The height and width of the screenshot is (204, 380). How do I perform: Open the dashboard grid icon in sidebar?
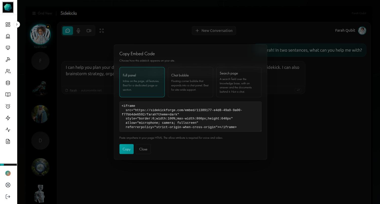tap(8, 25)
